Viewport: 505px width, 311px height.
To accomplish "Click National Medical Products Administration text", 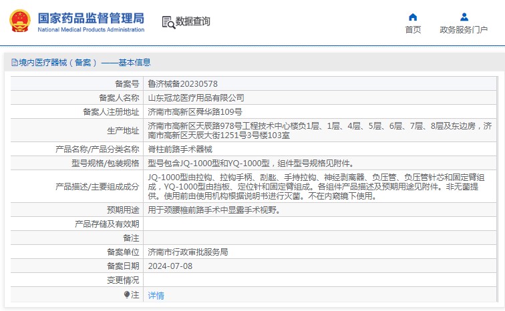I will (91, 29).
